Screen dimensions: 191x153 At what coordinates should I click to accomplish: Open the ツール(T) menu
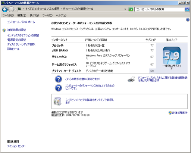click(x=47, y=15)
